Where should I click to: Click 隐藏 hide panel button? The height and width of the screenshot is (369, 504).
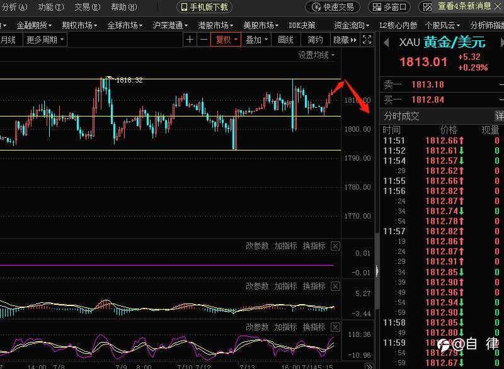point(345,40)
